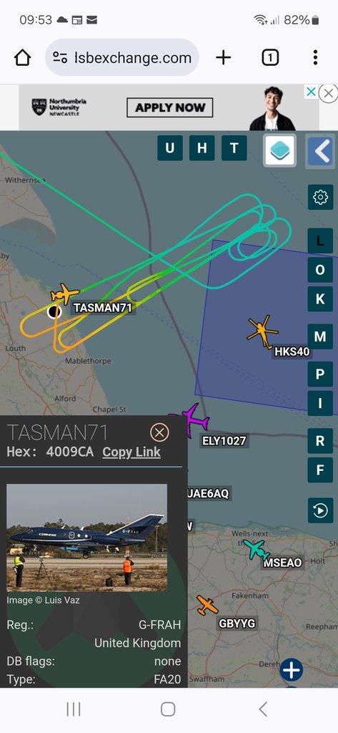The image size is (338, 733).
Task: Click APPLY NOW in the ad banner
Action: click(x=170, y=107)
